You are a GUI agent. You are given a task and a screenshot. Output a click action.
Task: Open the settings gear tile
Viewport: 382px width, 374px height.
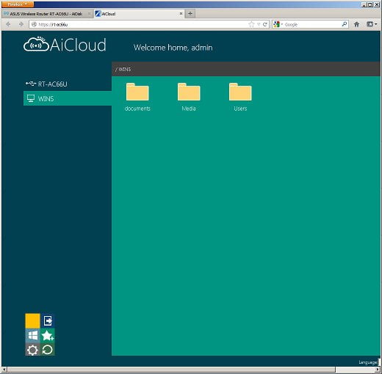coord(32,350)
